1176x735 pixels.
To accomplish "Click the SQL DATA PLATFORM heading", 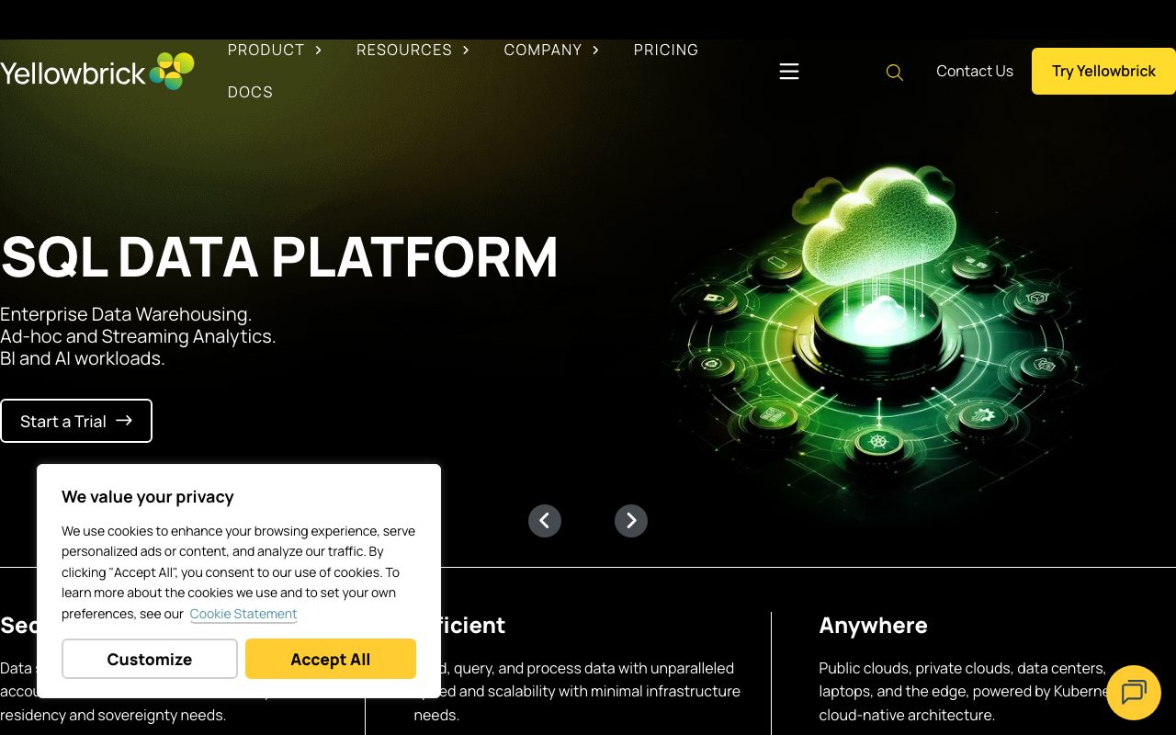I will click(x=279, y=257).
